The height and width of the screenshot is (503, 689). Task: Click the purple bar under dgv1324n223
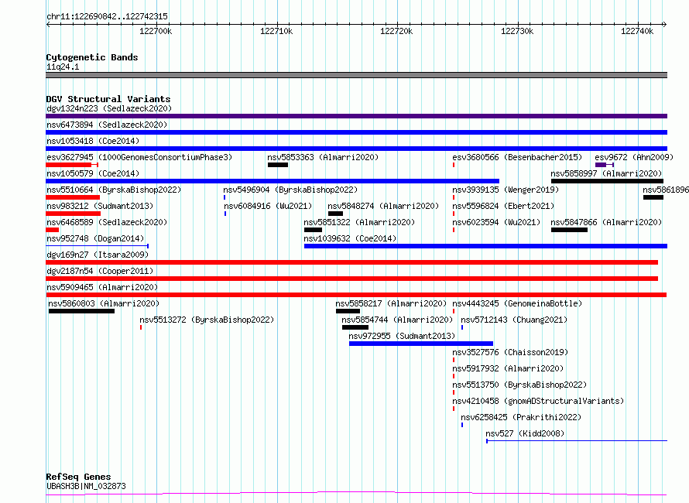pos(356,116)
